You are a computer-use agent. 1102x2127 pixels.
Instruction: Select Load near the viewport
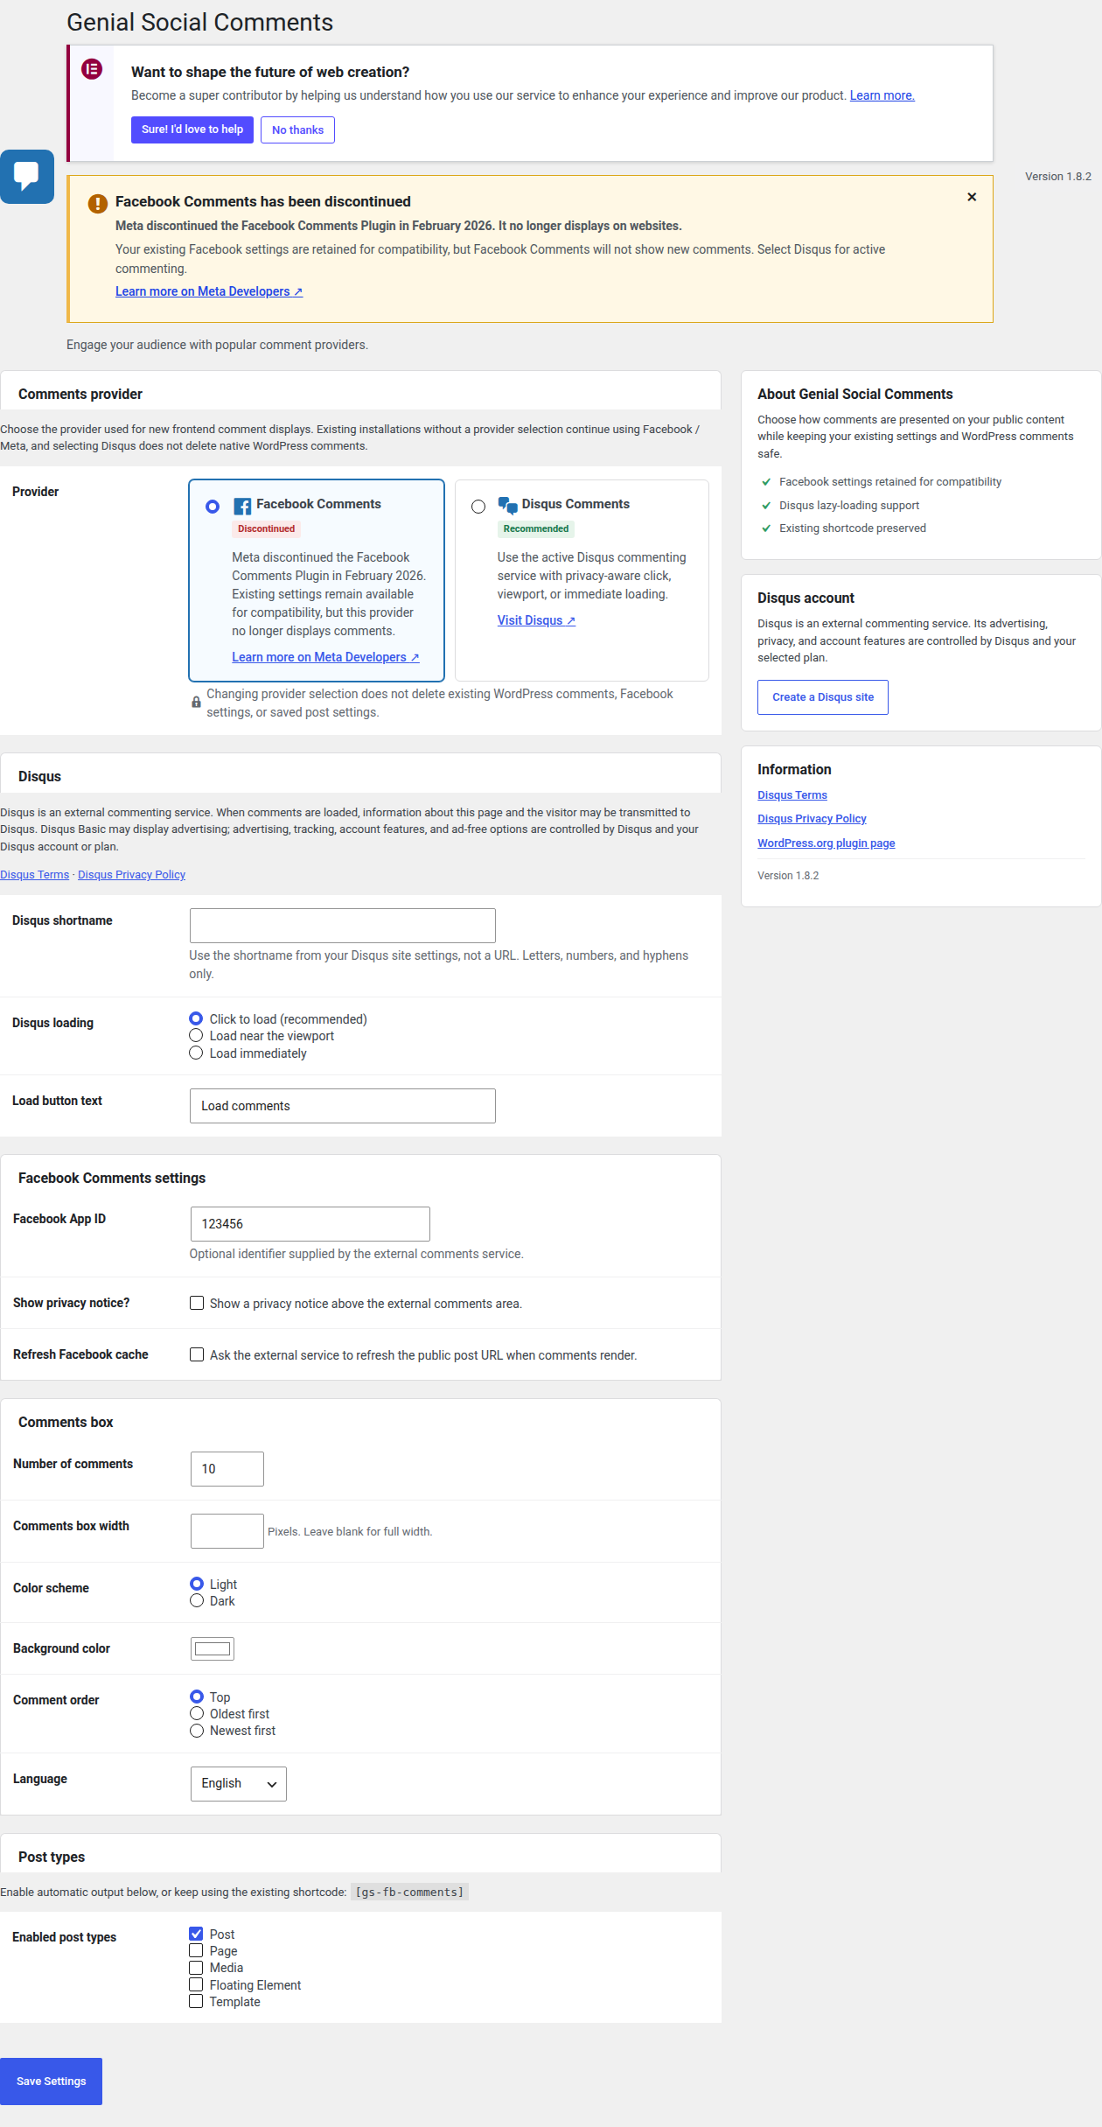point(196,1036)
